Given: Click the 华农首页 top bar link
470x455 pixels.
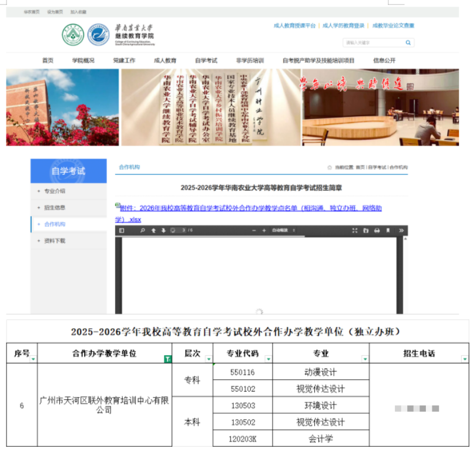Looking at the screenshot, I should 32,12.
